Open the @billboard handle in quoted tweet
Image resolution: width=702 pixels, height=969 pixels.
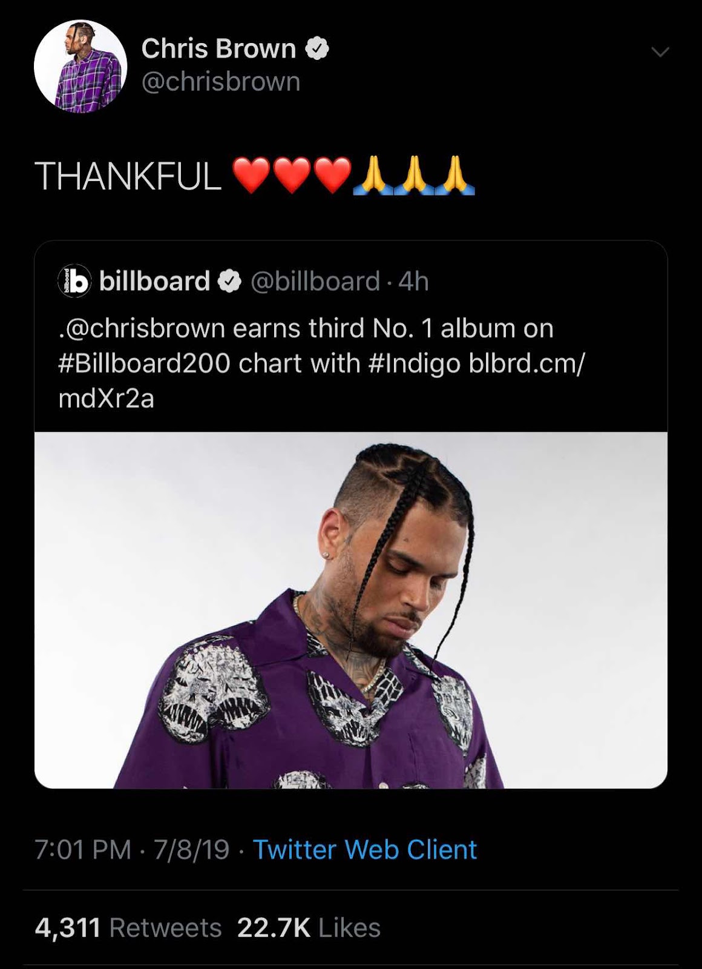tap(315, 282)
